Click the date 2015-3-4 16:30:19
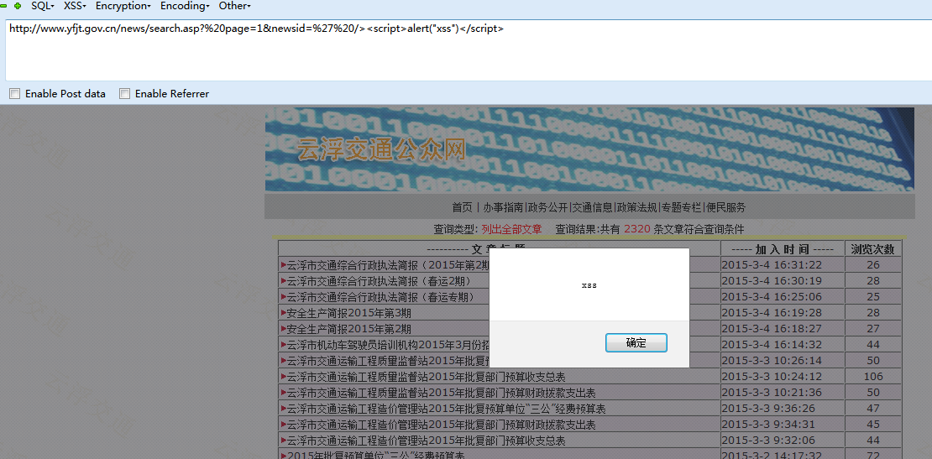Viewport: 932px width, 459px height. tap(772, 281)
